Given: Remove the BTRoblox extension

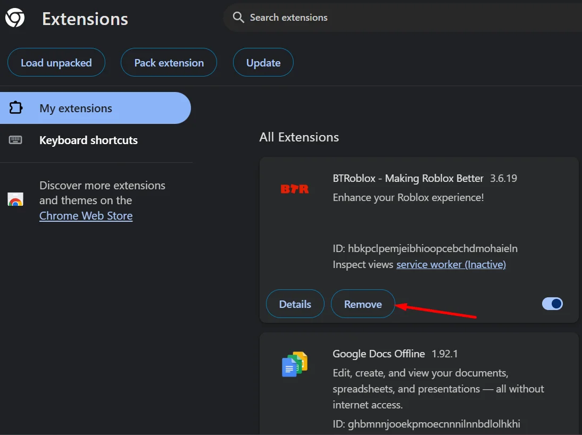Looking at the screenshot, I should click(363, 304).
